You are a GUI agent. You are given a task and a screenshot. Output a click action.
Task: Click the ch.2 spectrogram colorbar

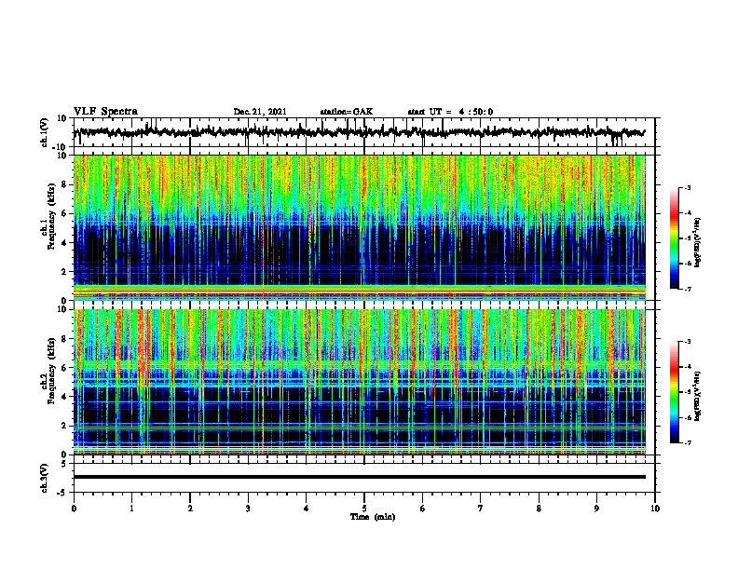pyautogui.click(x=674, y=392)
